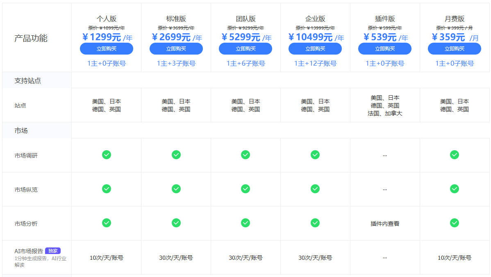The image size is (491, 277).
Task: Click the green check for 企业版 市场调研
Action: point(315,155)
